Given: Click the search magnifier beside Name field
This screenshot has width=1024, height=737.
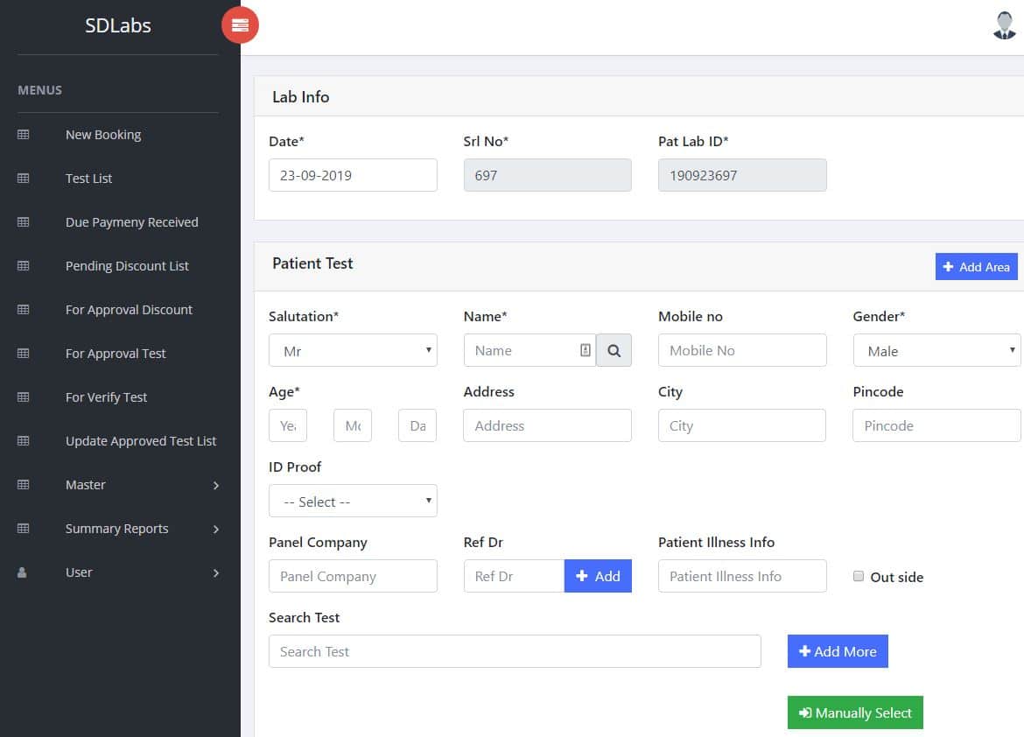Looking at the screenshot, I should (x=614, y=350).
